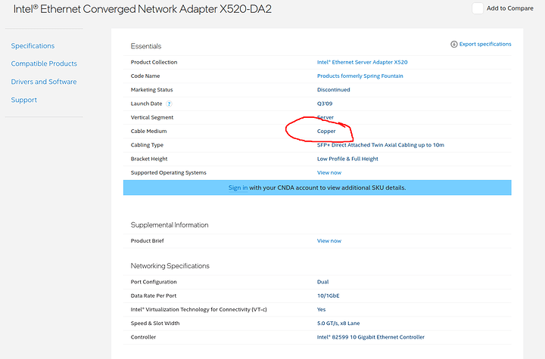Viewport: 545px width, 359px height.
Task: View now link for Supported Operating Systems
Action: [329, 172]
